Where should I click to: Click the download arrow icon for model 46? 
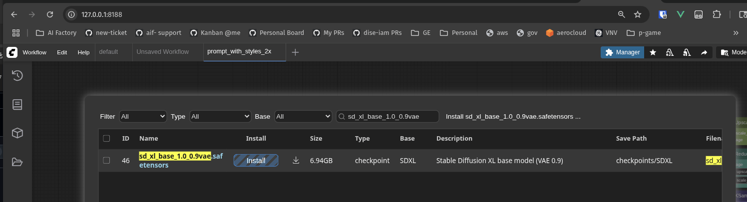coord(296,160)
